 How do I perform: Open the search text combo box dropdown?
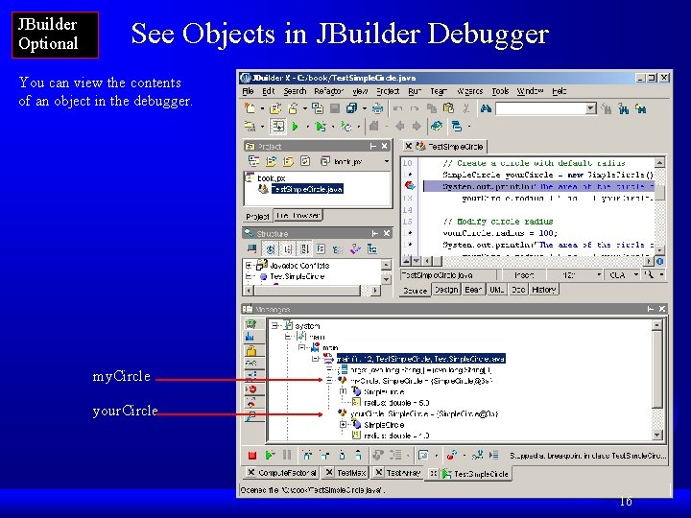point(590,108)
